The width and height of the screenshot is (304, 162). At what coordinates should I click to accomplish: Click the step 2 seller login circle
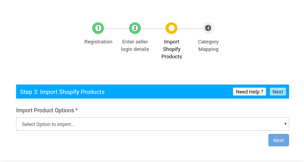[135, 28]
